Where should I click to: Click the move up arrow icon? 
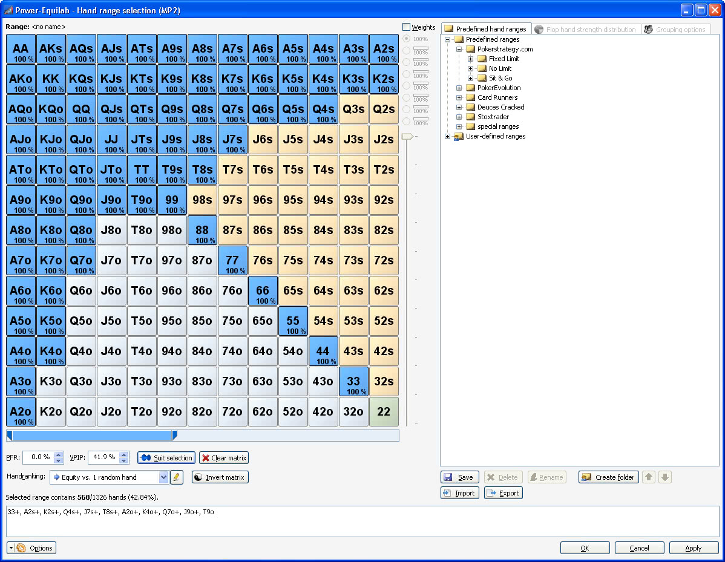point(649,477)
